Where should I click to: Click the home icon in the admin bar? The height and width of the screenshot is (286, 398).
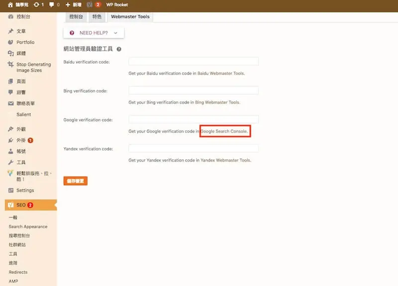(x=10, y=4)
